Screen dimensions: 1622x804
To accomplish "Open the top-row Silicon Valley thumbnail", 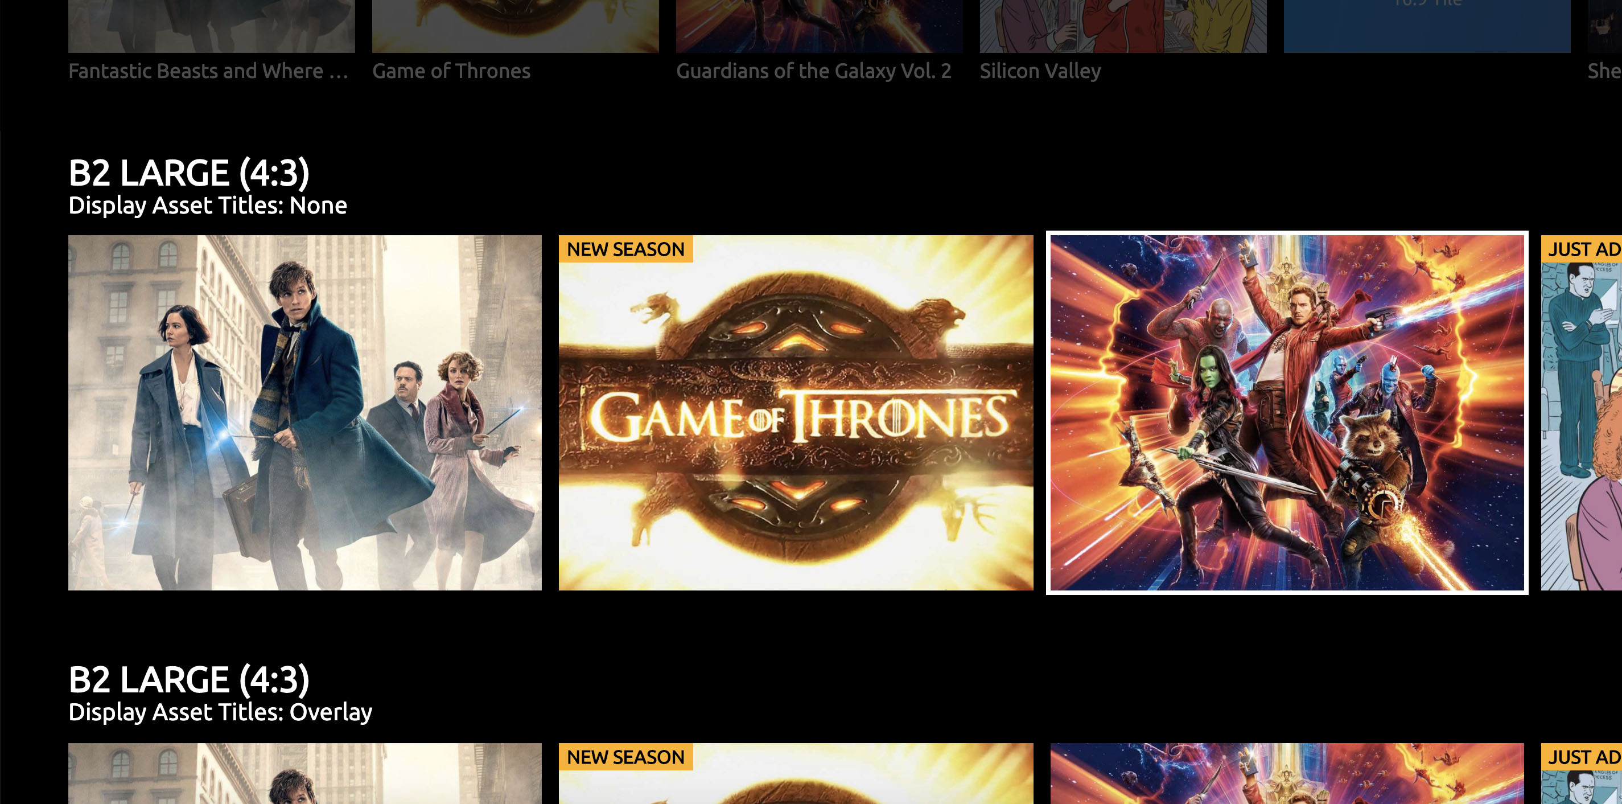I will point(1123,26).
